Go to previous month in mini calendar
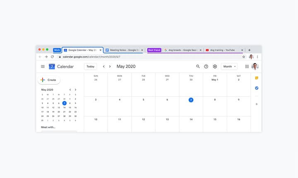This screenshot has height=178, width=298. coord(70,89)
